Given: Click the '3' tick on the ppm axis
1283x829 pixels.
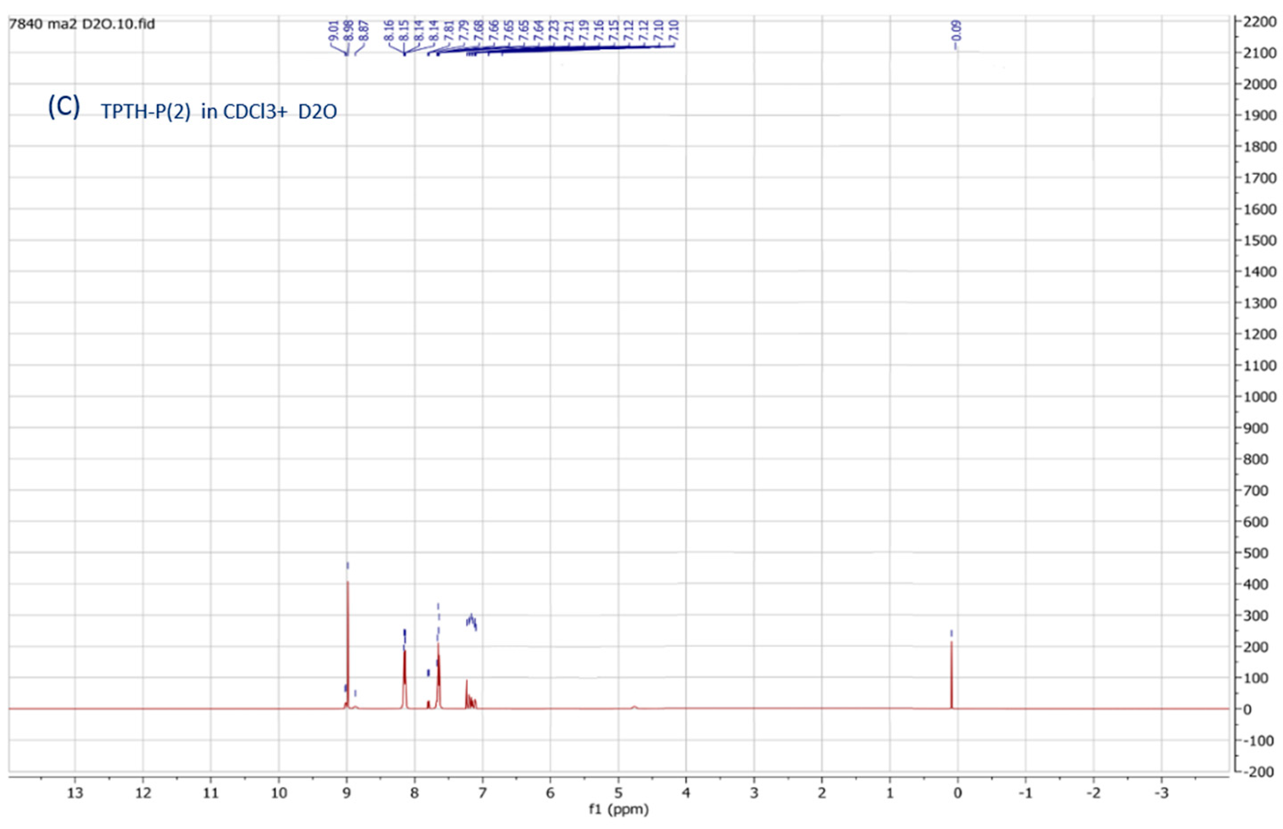Looking at the screenshot, I should [754, 793].
